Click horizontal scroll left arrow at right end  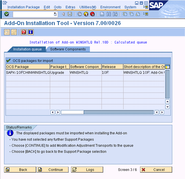coord(157,112)
